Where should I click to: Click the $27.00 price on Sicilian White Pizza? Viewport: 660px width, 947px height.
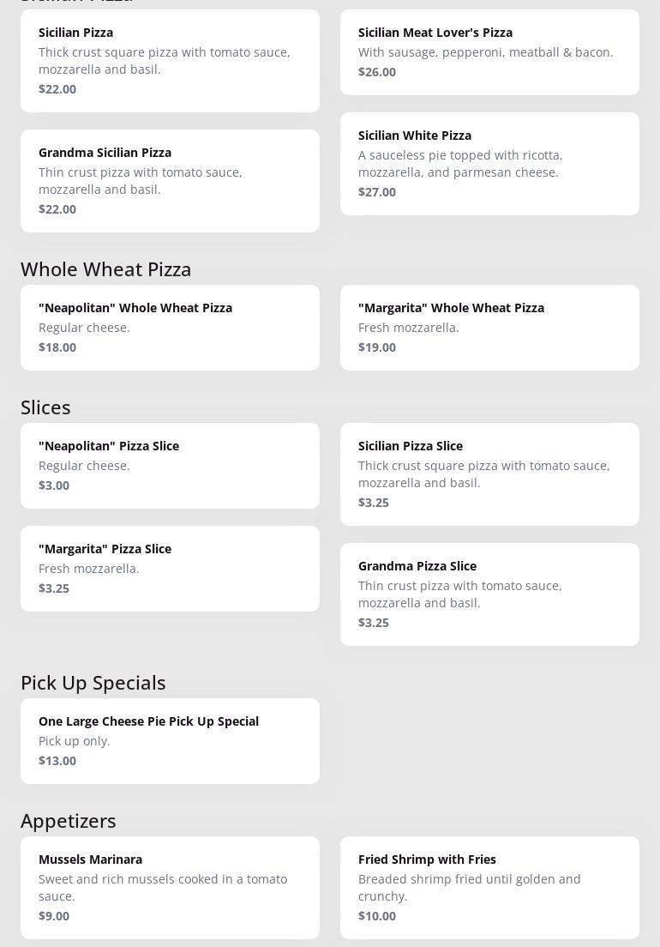tap(377, 192)
